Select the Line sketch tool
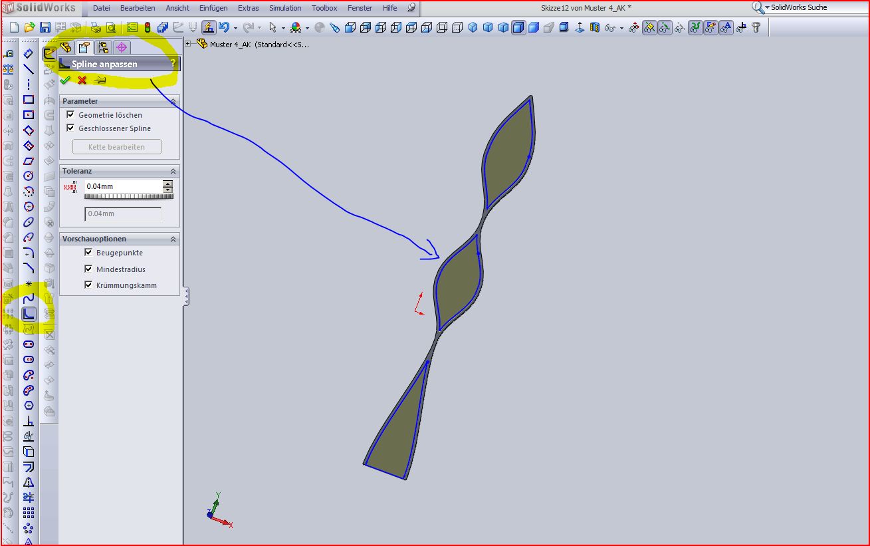870x546 pixels. tap(29, 69)
